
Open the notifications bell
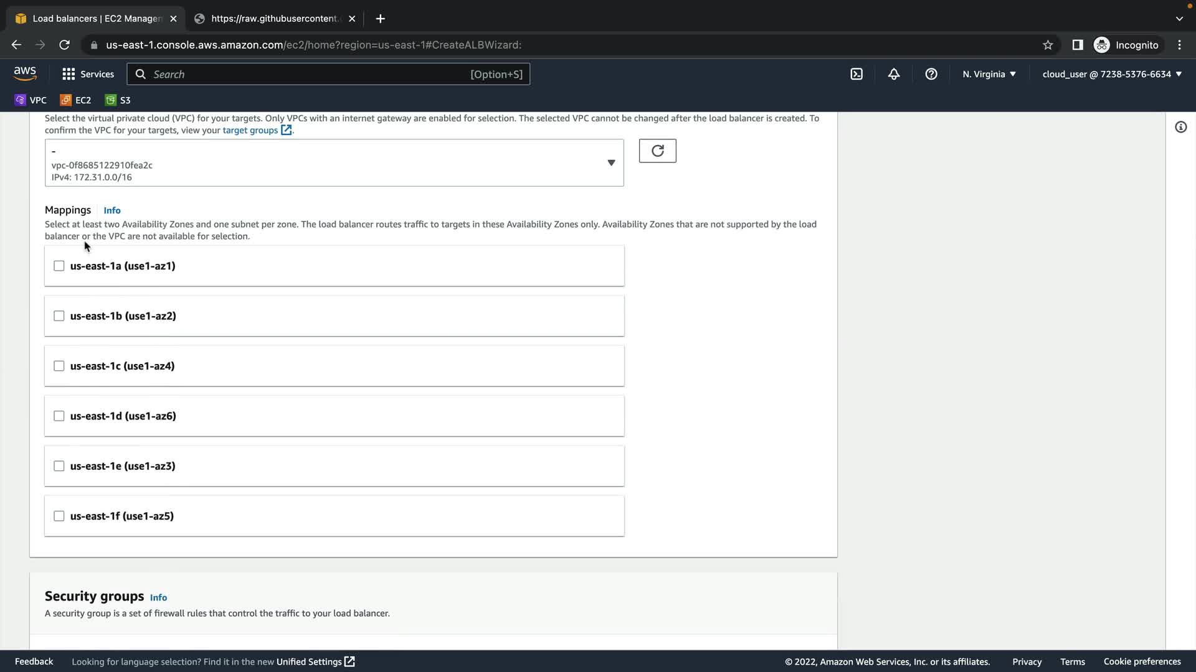894,74
